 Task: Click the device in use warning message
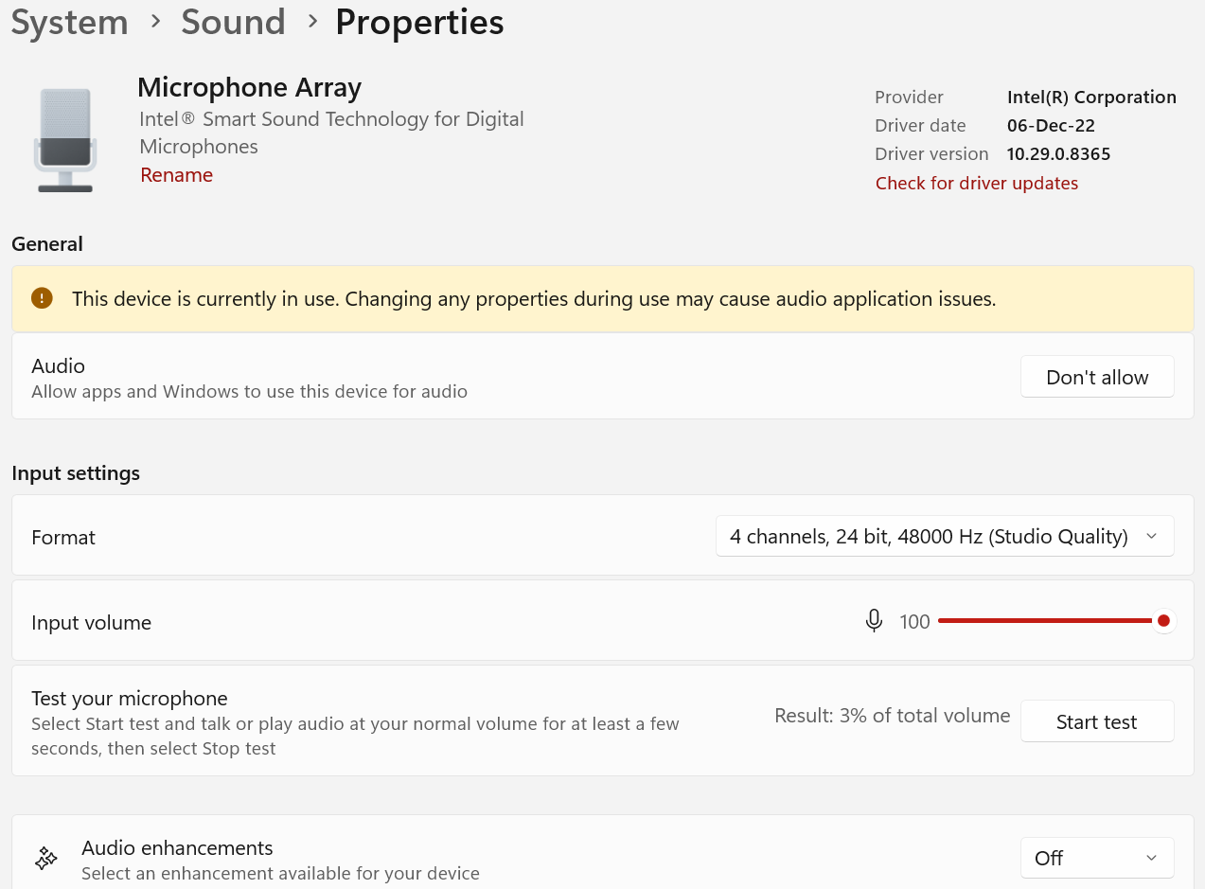pyautogui.click(x=534, y=299)
